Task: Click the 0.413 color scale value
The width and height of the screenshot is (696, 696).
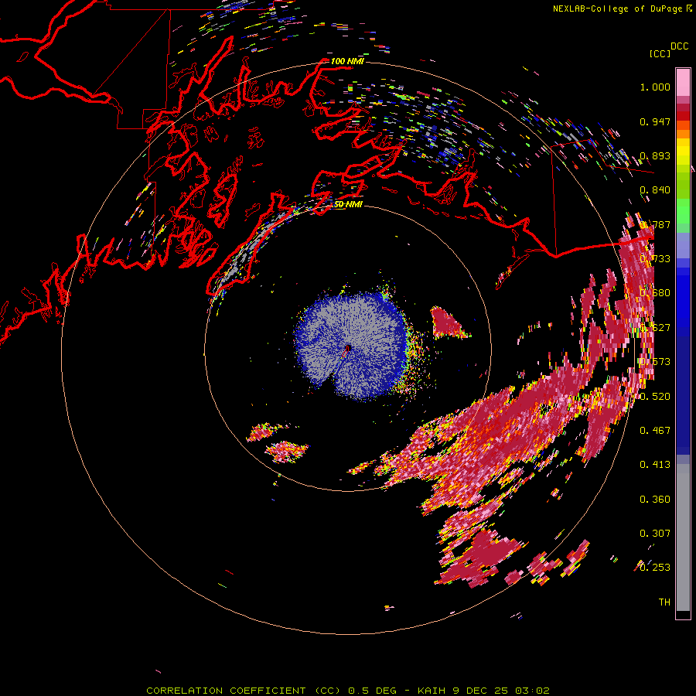Action: (655, 465)
